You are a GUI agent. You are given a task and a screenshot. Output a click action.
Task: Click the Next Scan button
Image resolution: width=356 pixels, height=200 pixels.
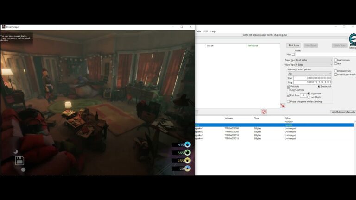click(x=311, y=45)
